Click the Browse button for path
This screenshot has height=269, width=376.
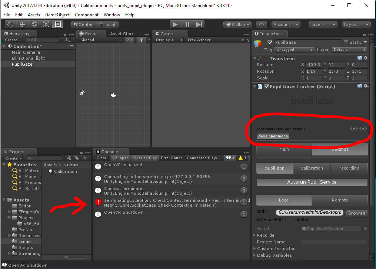tap(357, 213)
